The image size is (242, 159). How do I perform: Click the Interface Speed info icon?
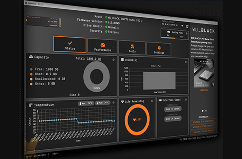click(186, 100)
